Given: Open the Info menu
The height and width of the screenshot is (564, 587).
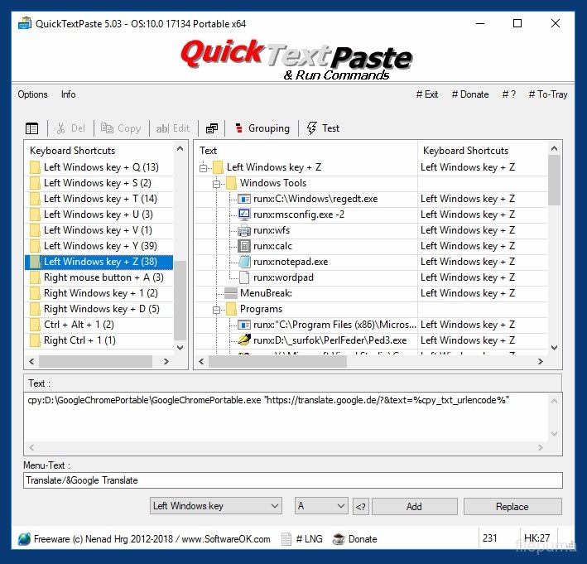Looking at the screenshot, I should pyautogui.click(x=69, y=94).
